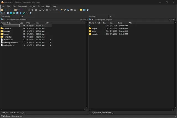Open dropdown arrow beside folder history icon
The image size is (177, 118).
pos(18,10)
